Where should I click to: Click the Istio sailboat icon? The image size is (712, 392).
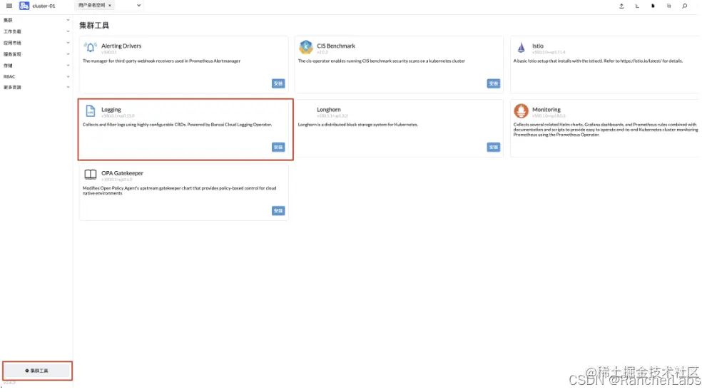522,47
